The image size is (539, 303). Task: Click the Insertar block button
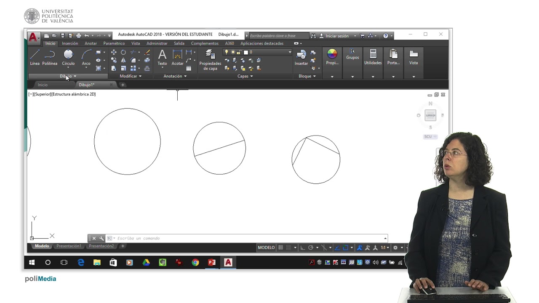tap(301, 58)
